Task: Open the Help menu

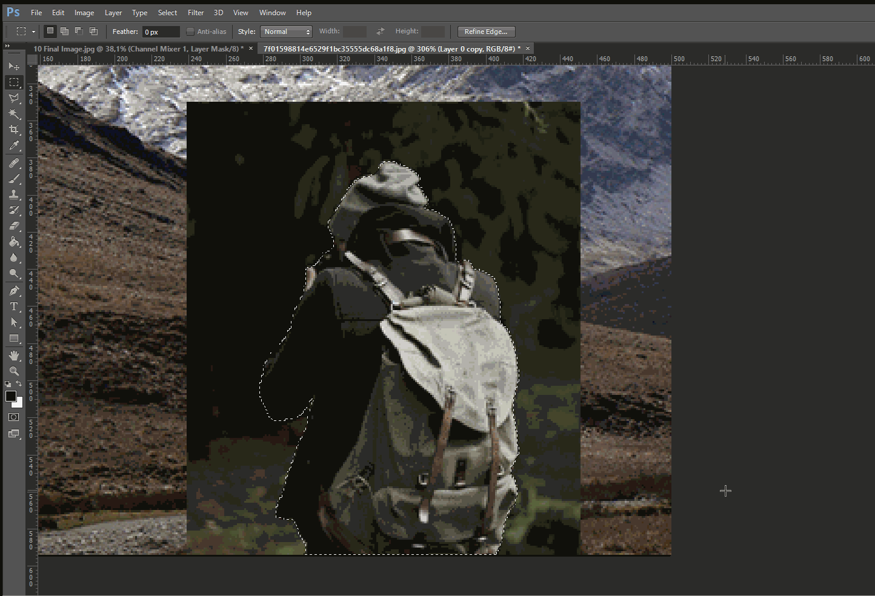Action: (304, 12)
